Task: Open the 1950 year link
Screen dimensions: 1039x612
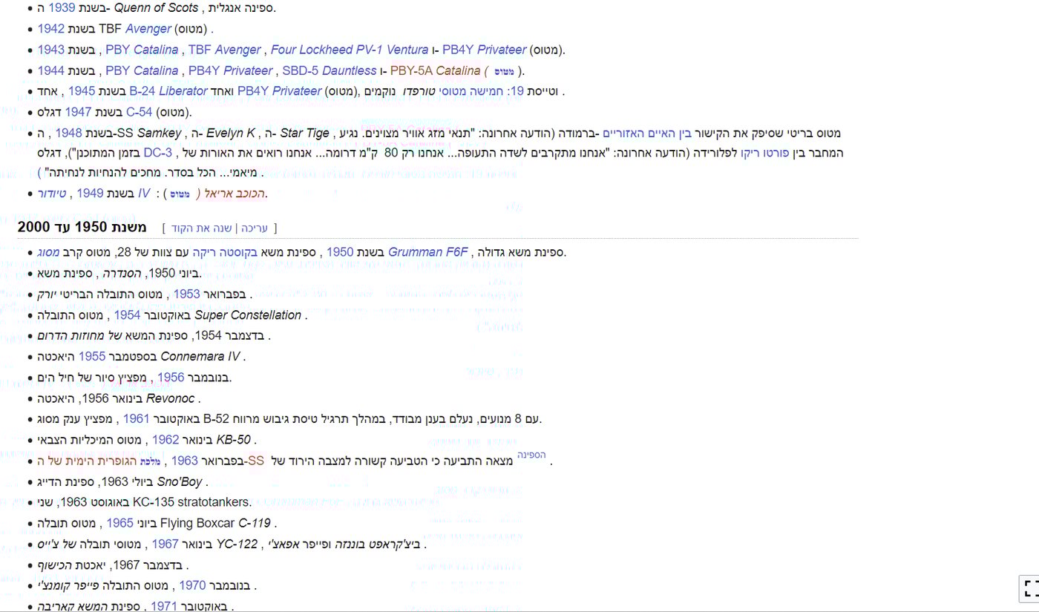Action: coord(340,252)
